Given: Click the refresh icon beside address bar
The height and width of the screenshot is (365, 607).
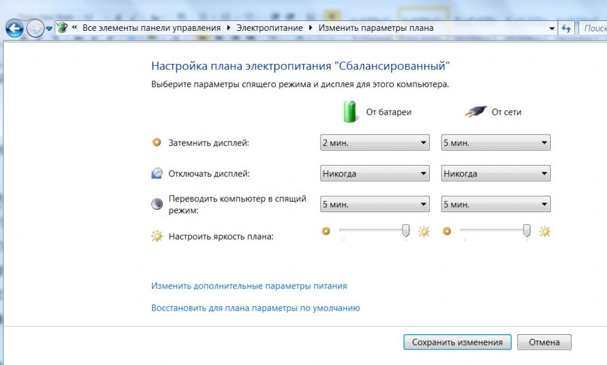Looking at the screenshot, I should coord(567,28).
